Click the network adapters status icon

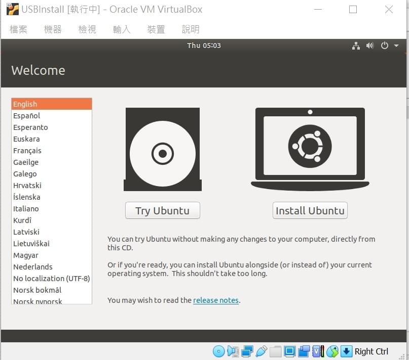[x=247, y=351]
